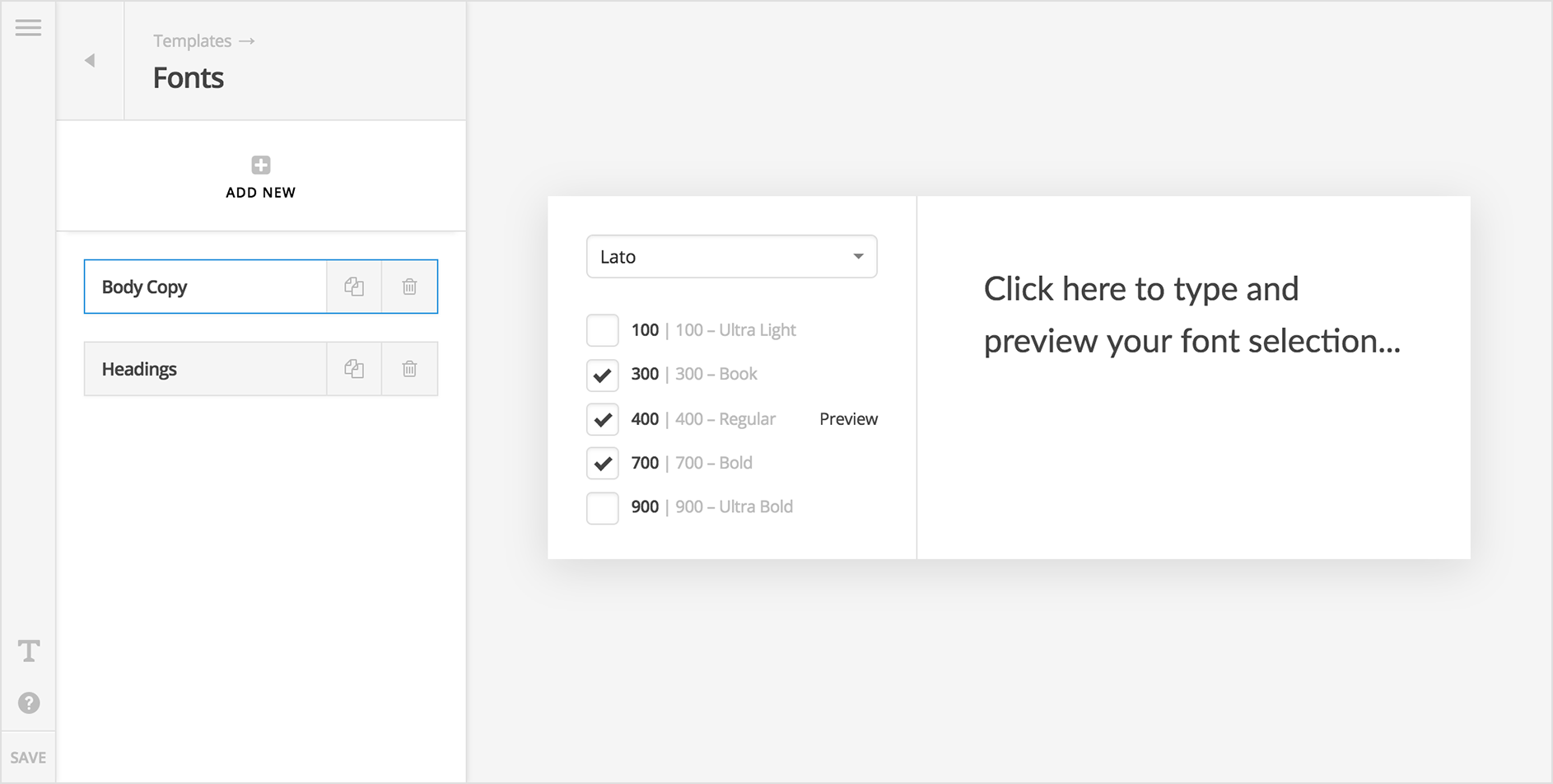Open the hamburger navigation menu

click(x=29, y=27)
